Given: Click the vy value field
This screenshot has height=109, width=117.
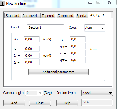Looking at the screenshot, I should pos(77,39).
